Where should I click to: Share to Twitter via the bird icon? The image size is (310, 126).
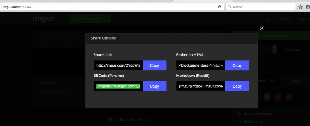[x=267, y=97]
